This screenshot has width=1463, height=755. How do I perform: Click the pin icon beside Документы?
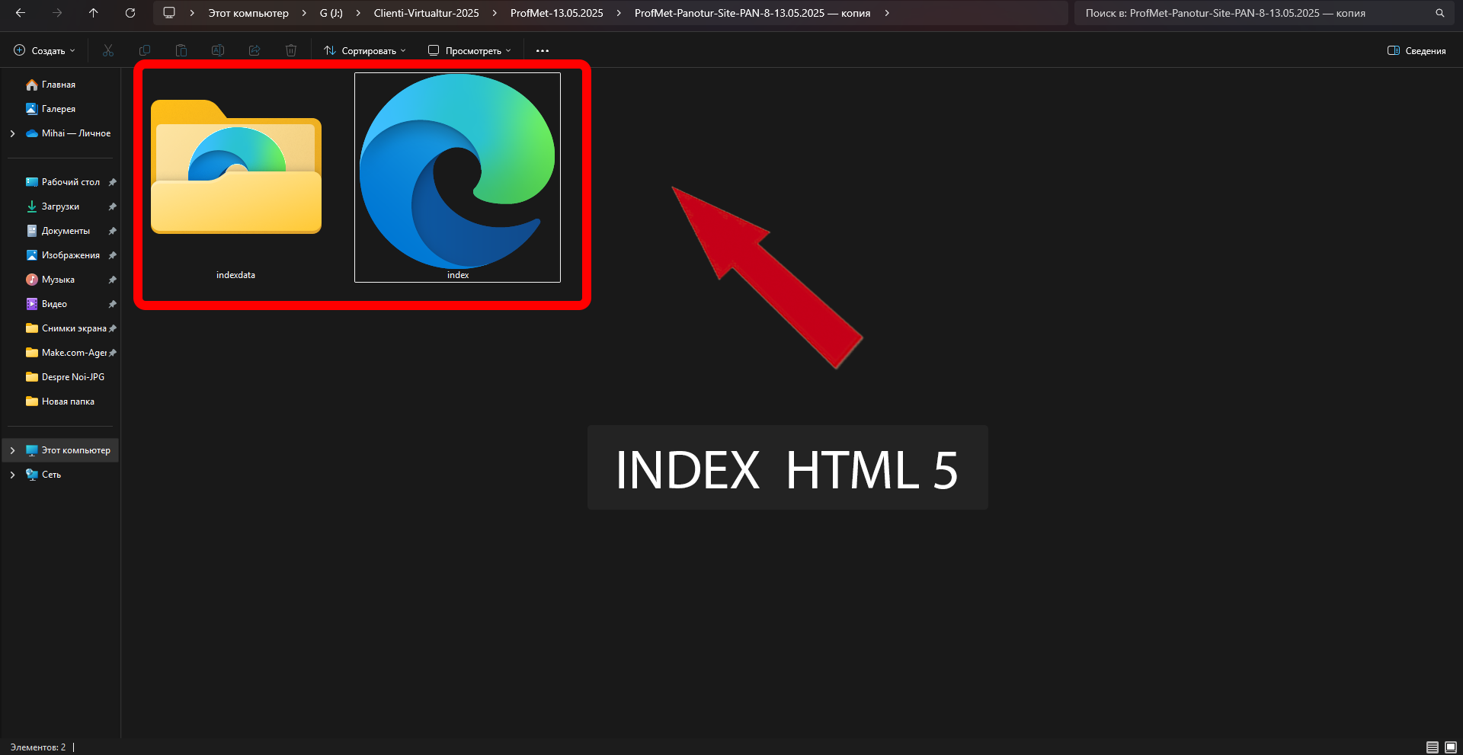click(112, 231)
